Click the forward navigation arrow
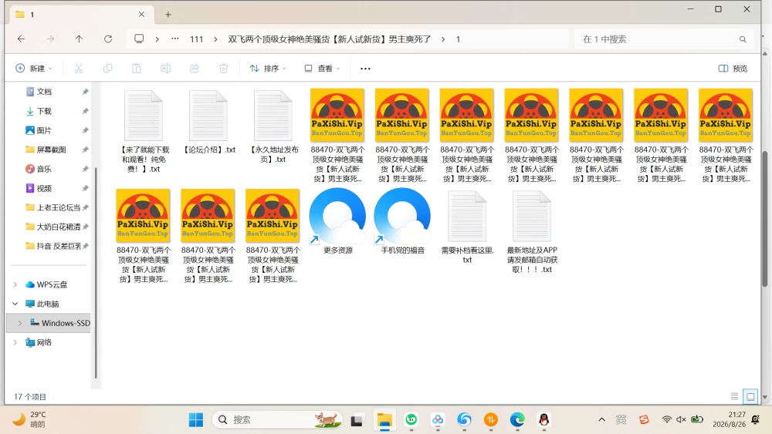772x434 pixels. [49, 39]
